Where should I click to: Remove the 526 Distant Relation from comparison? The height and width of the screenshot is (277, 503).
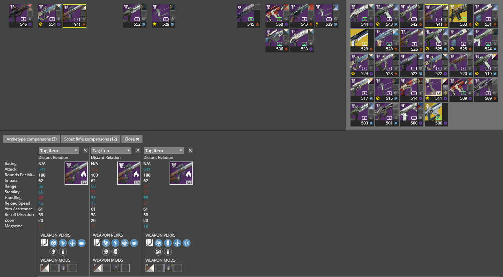coord(138,151)
